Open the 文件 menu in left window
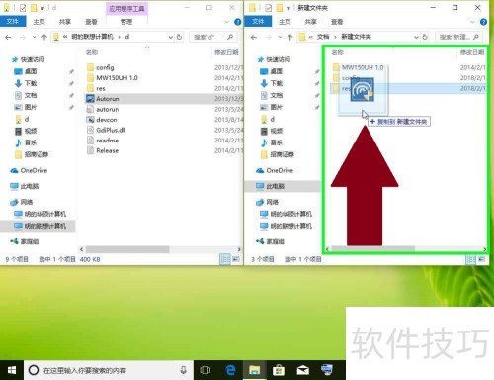Viewport: 494px width, 380px height. click(x=12, y=22)
